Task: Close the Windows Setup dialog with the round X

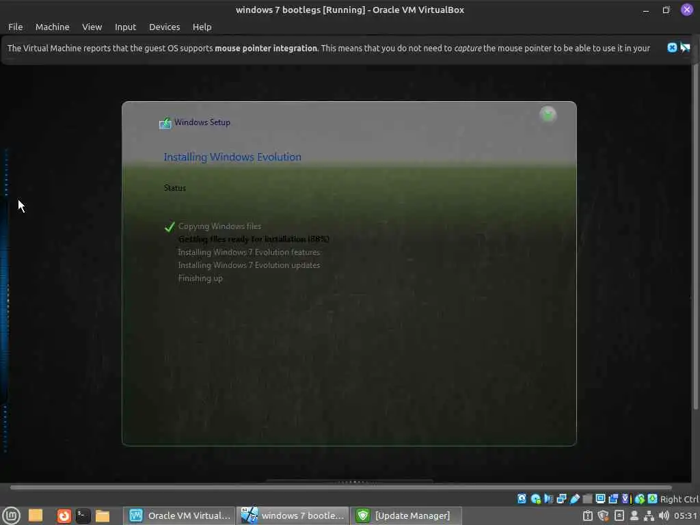Action: (548, 115)
